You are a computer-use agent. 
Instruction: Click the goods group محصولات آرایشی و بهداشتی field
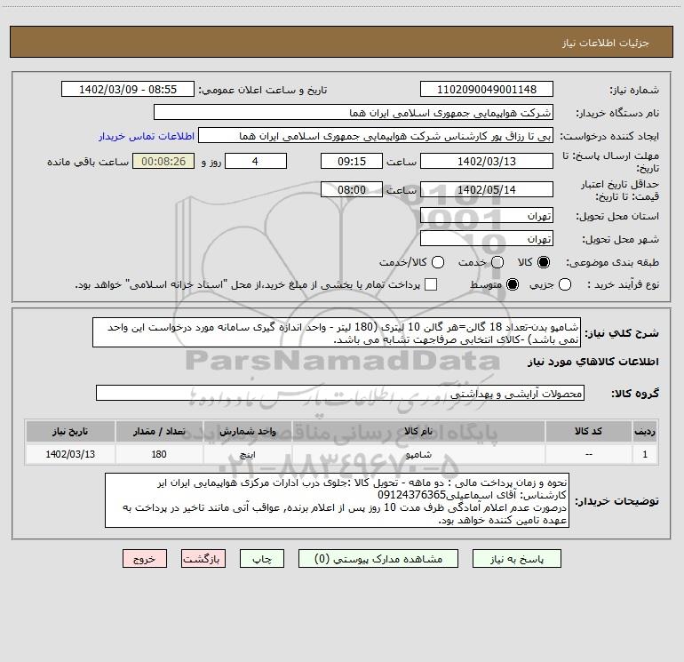(340, 393)
